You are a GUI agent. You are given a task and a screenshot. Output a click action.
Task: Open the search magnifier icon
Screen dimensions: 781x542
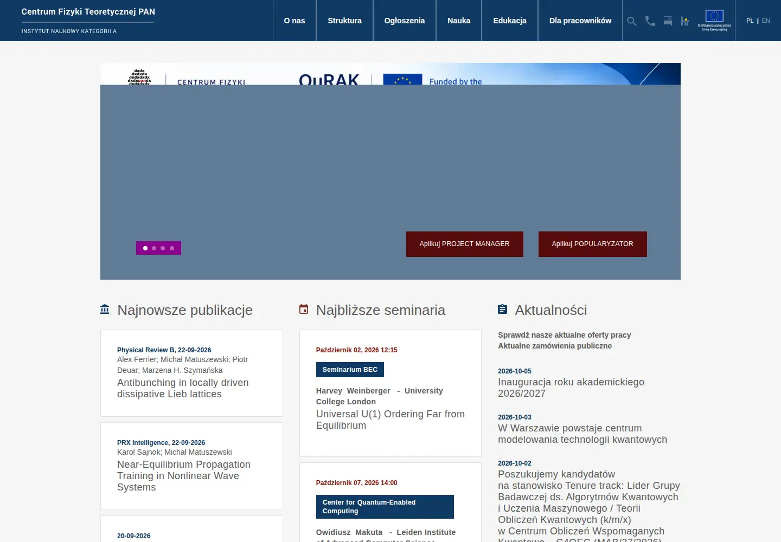(x=632, y=21)
